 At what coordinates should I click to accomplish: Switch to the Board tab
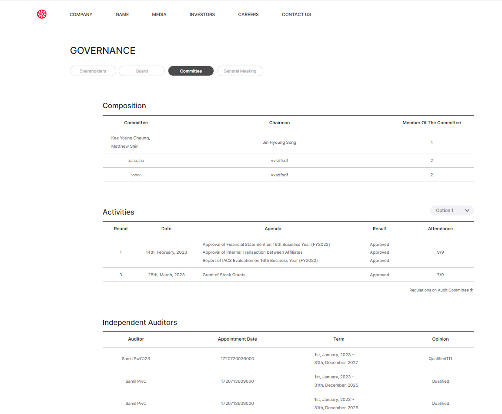[142, 71]
